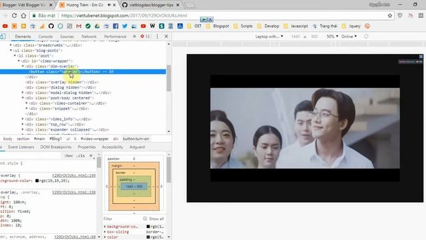Click the rgb(19,19,19) color swatch

pyautogui.click(x=37, y=181)
